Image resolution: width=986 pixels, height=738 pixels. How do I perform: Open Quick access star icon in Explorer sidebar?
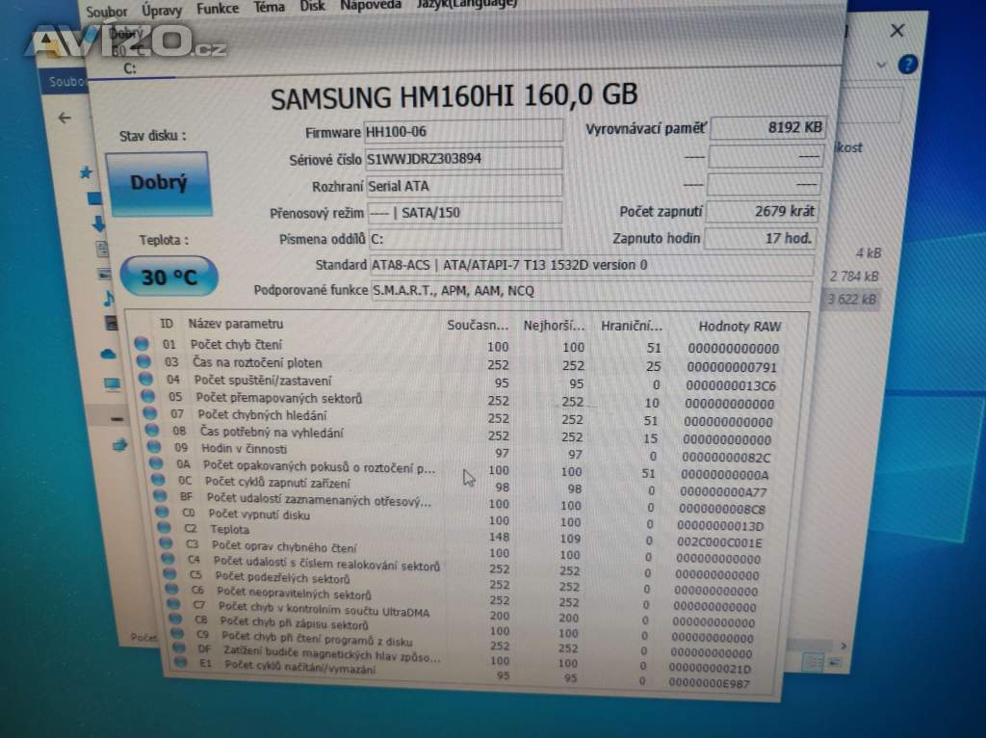click(86, 171)
